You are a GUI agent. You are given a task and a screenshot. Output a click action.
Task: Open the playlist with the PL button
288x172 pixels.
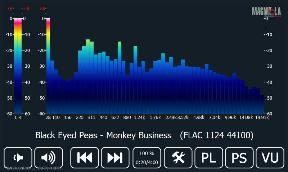pyautogui.click(x=209, y=158)
